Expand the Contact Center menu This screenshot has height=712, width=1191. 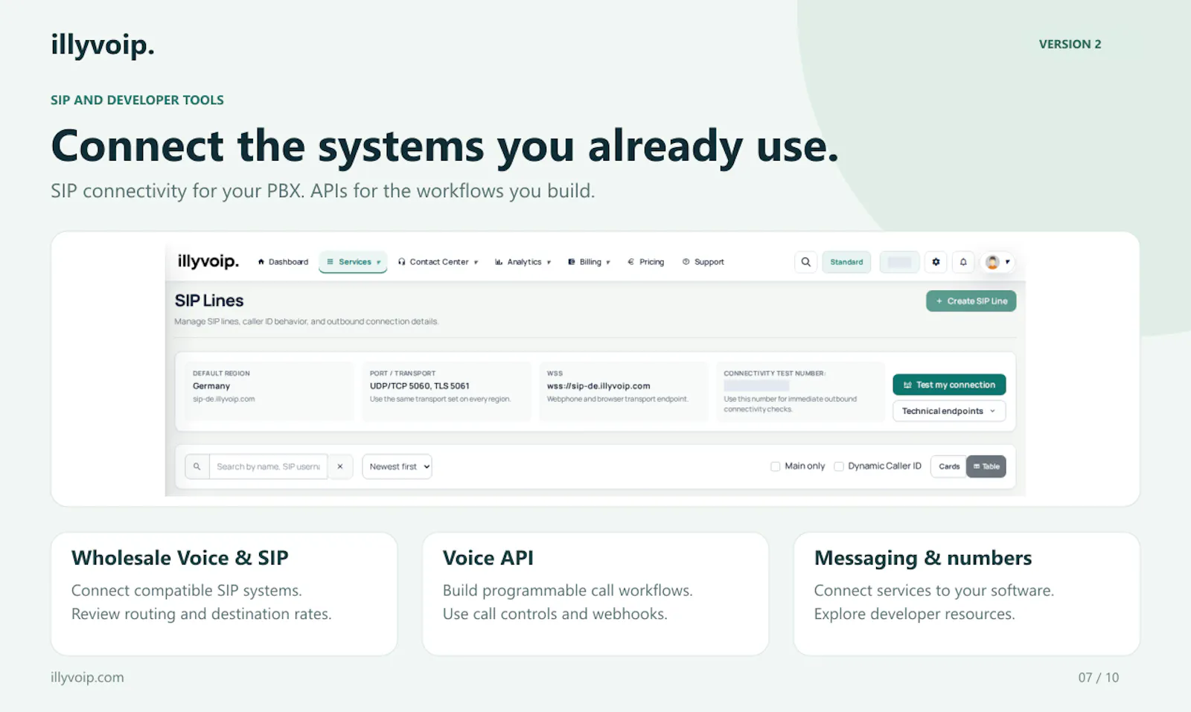click(x=438, y=262)
